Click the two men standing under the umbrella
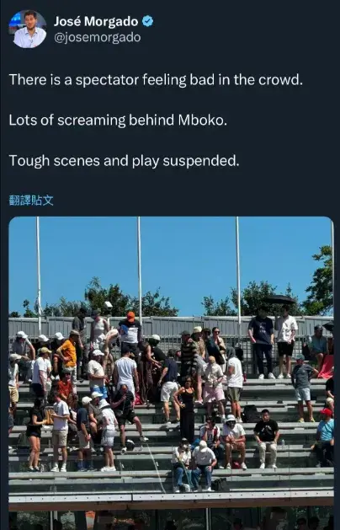 click(x=273, y=341)
